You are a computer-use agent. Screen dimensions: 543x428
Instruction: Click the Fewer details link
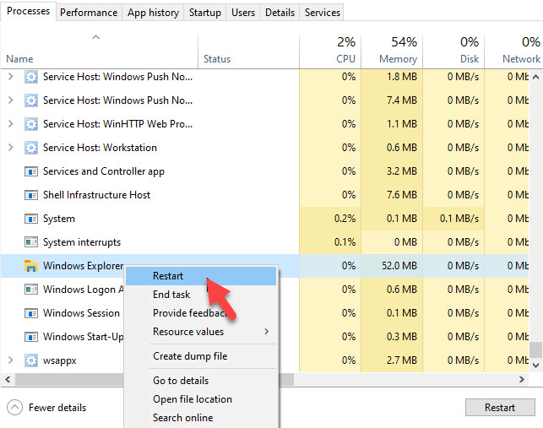click(x=57, y=408)
